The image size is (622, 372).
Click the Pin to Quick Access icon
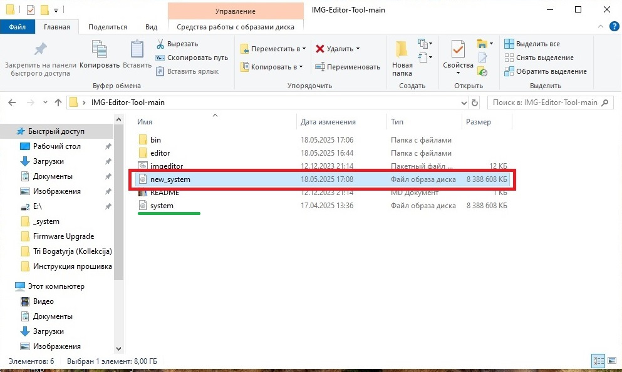point(40,49)
